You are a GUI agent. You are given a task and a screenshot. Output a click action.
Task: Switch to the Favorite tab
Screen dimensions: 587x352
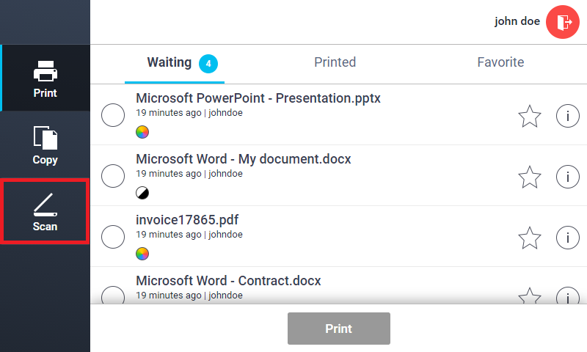coord(500,62)
